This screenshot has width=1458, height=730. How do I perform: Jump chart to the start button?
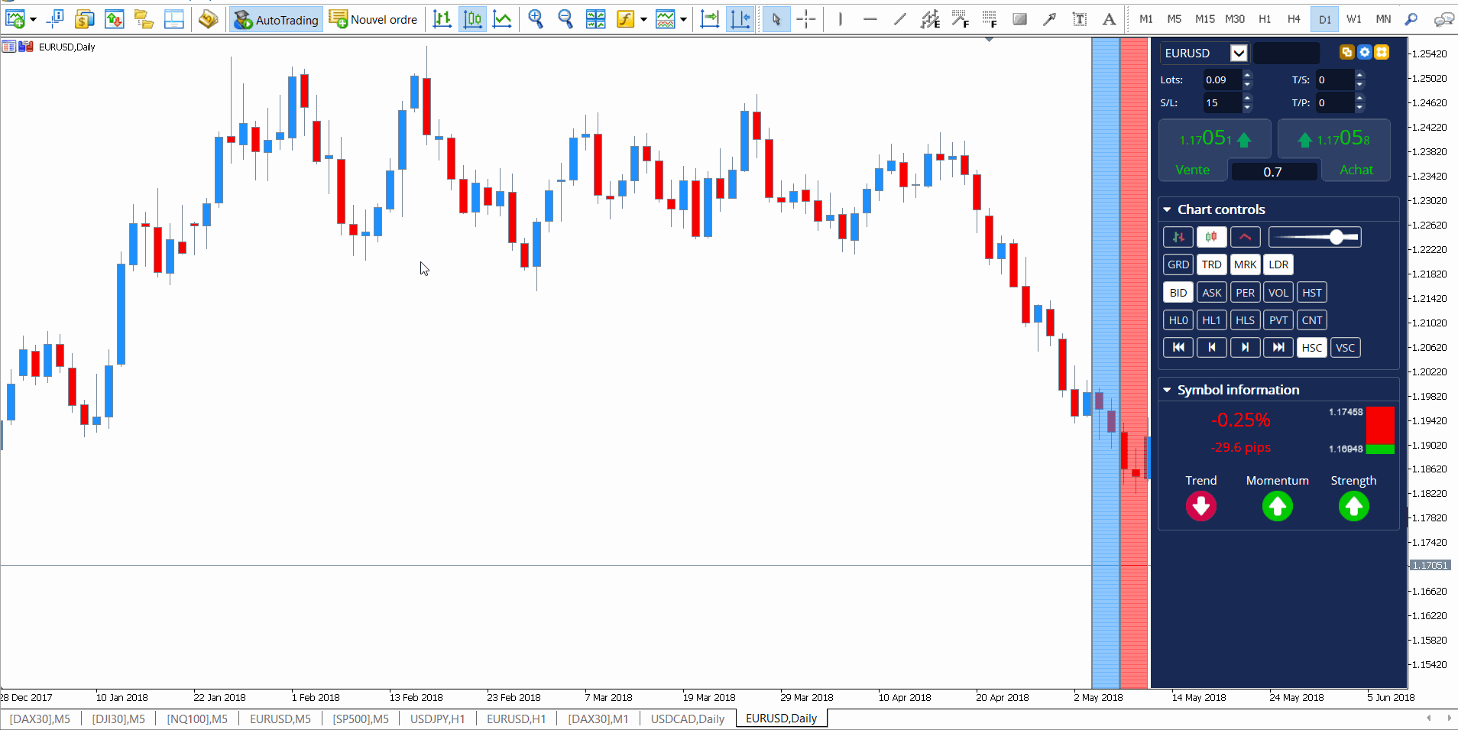click(1178, 348)
